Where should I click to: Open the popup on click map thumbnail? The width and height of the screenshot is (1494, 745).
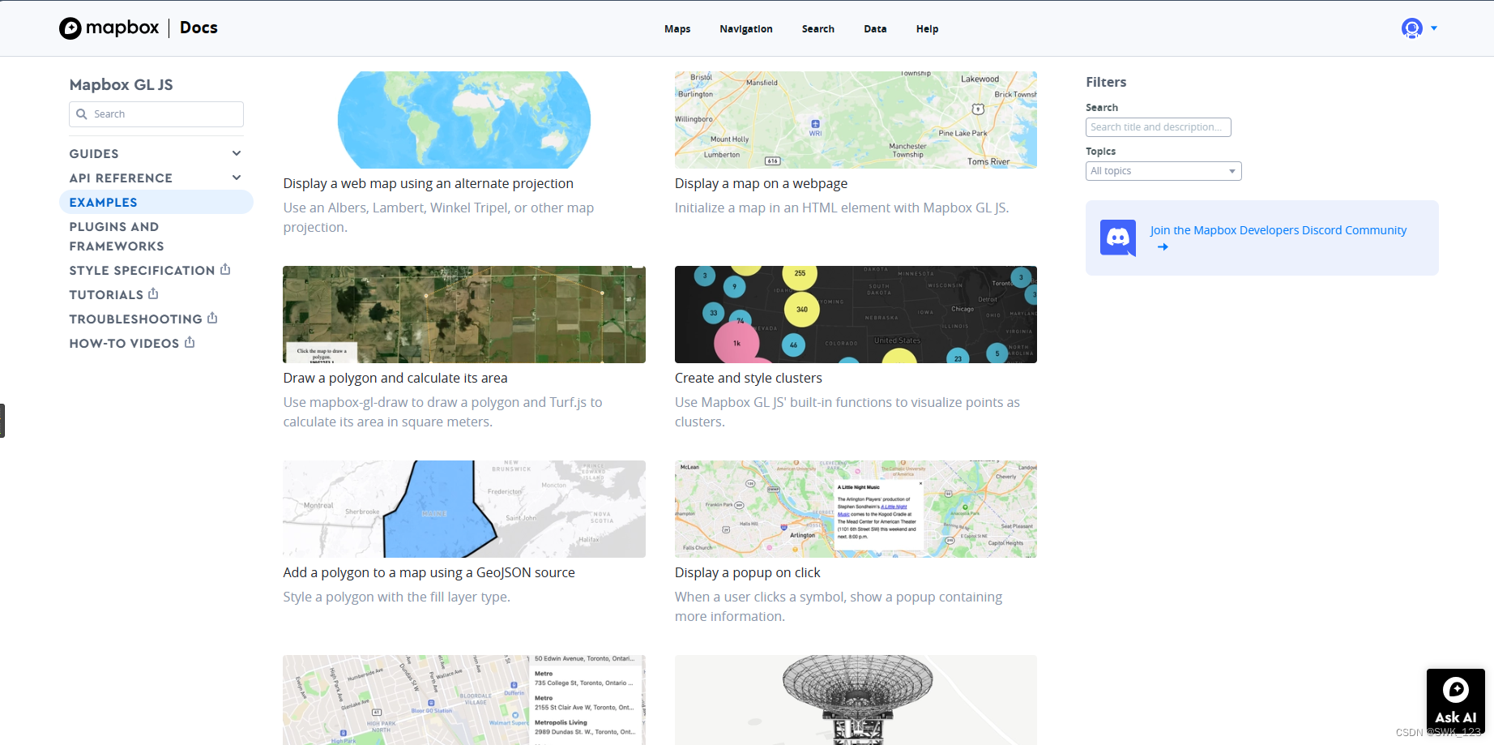(x=856, y=509)
